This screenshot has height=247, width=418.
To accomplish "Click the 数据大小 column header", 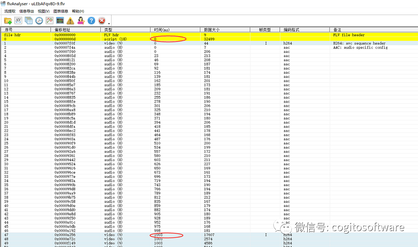I will click(225, 30).
